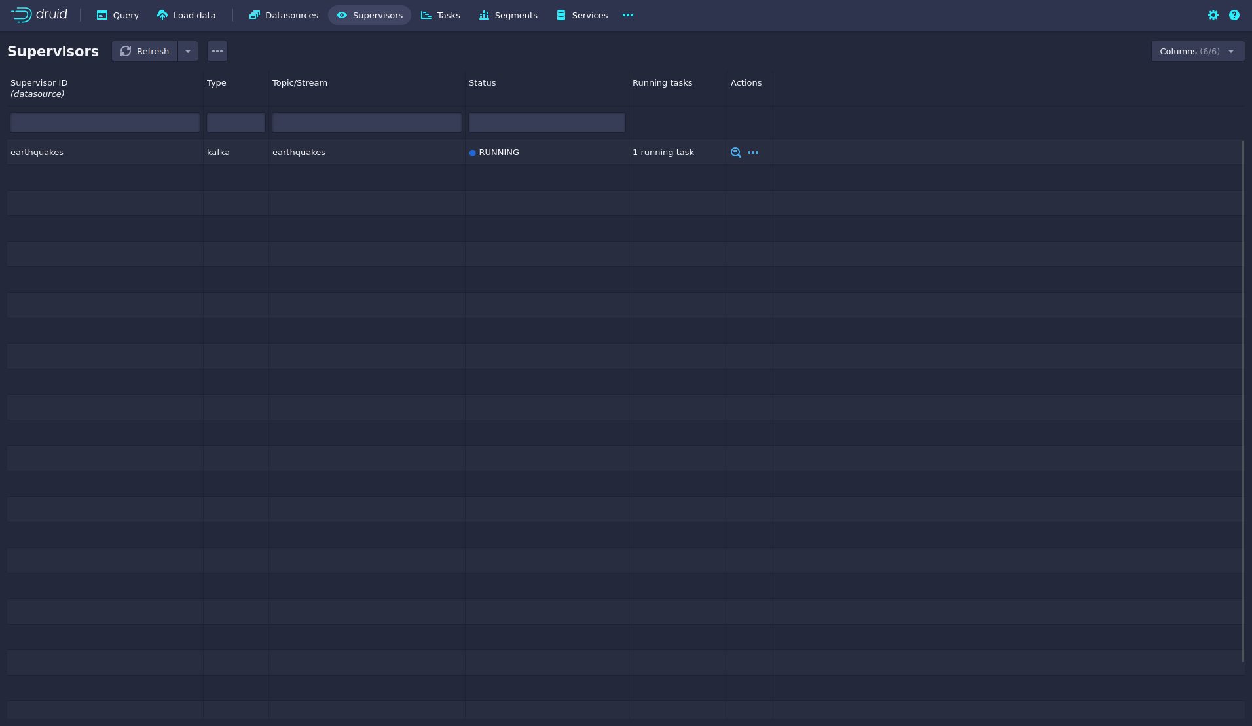Click the Status column filter input
This screenshot has width=1252, height=726.
pos(547,122)
